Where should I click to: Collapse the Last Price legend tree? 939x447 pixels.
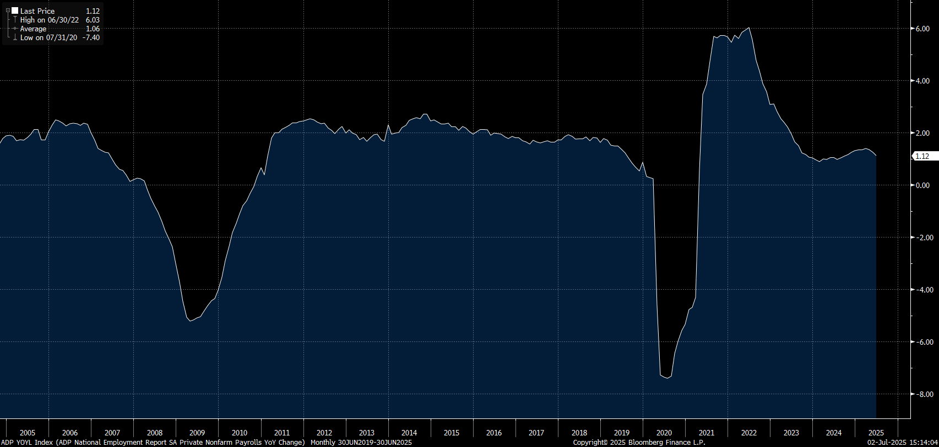tap(8, 10)
